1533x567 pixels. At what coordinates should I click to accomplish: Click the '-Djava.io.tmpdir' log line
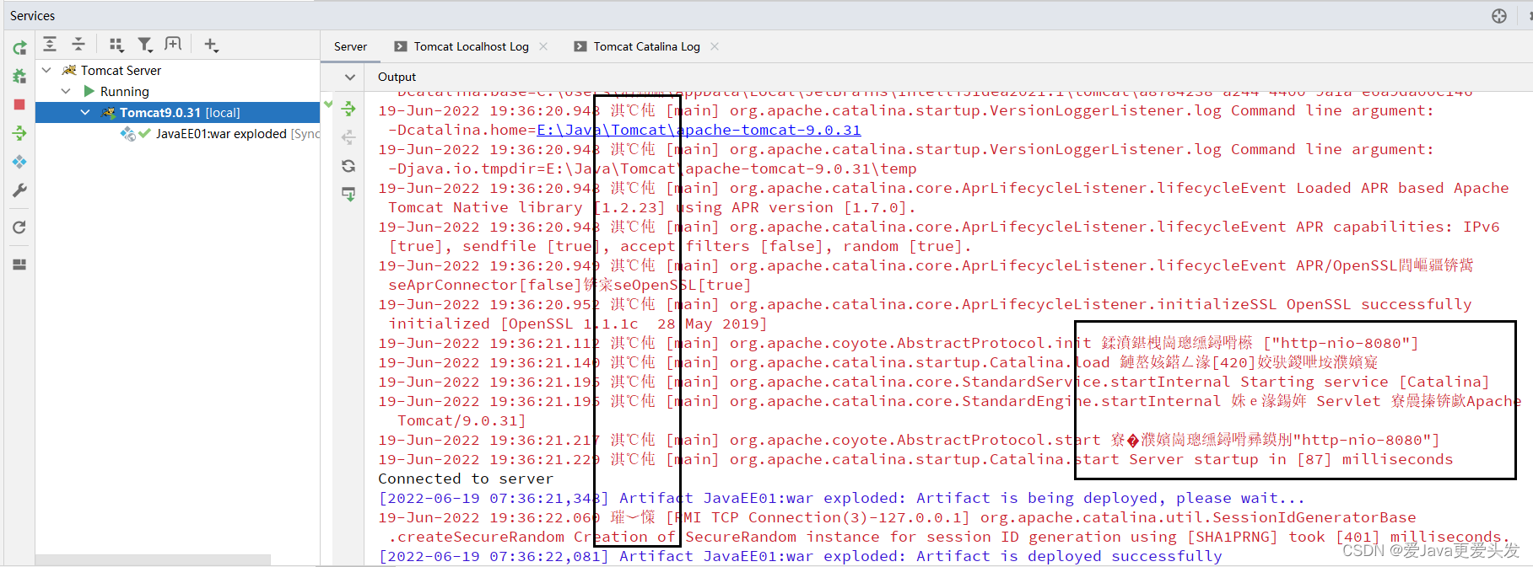click(652, 168)
